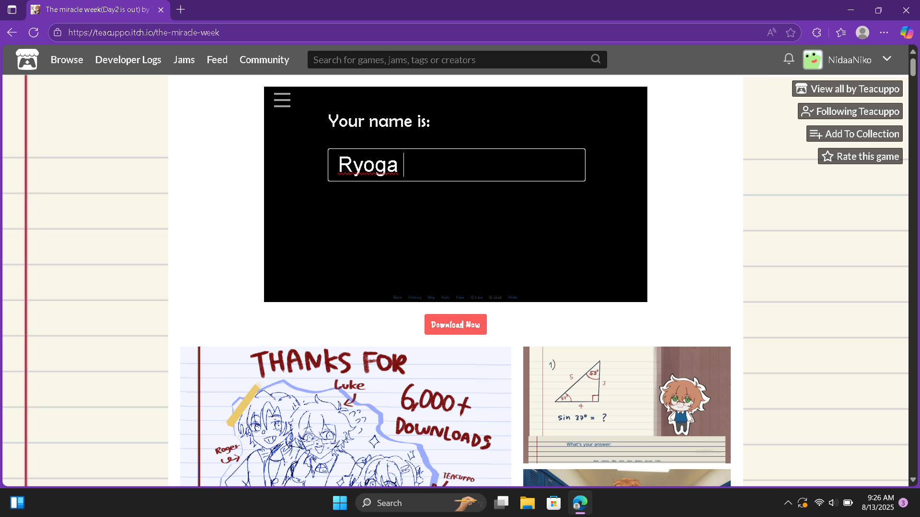Click the name input field
The height and width of the screenshot is (517, 920).
coord(456,165)
